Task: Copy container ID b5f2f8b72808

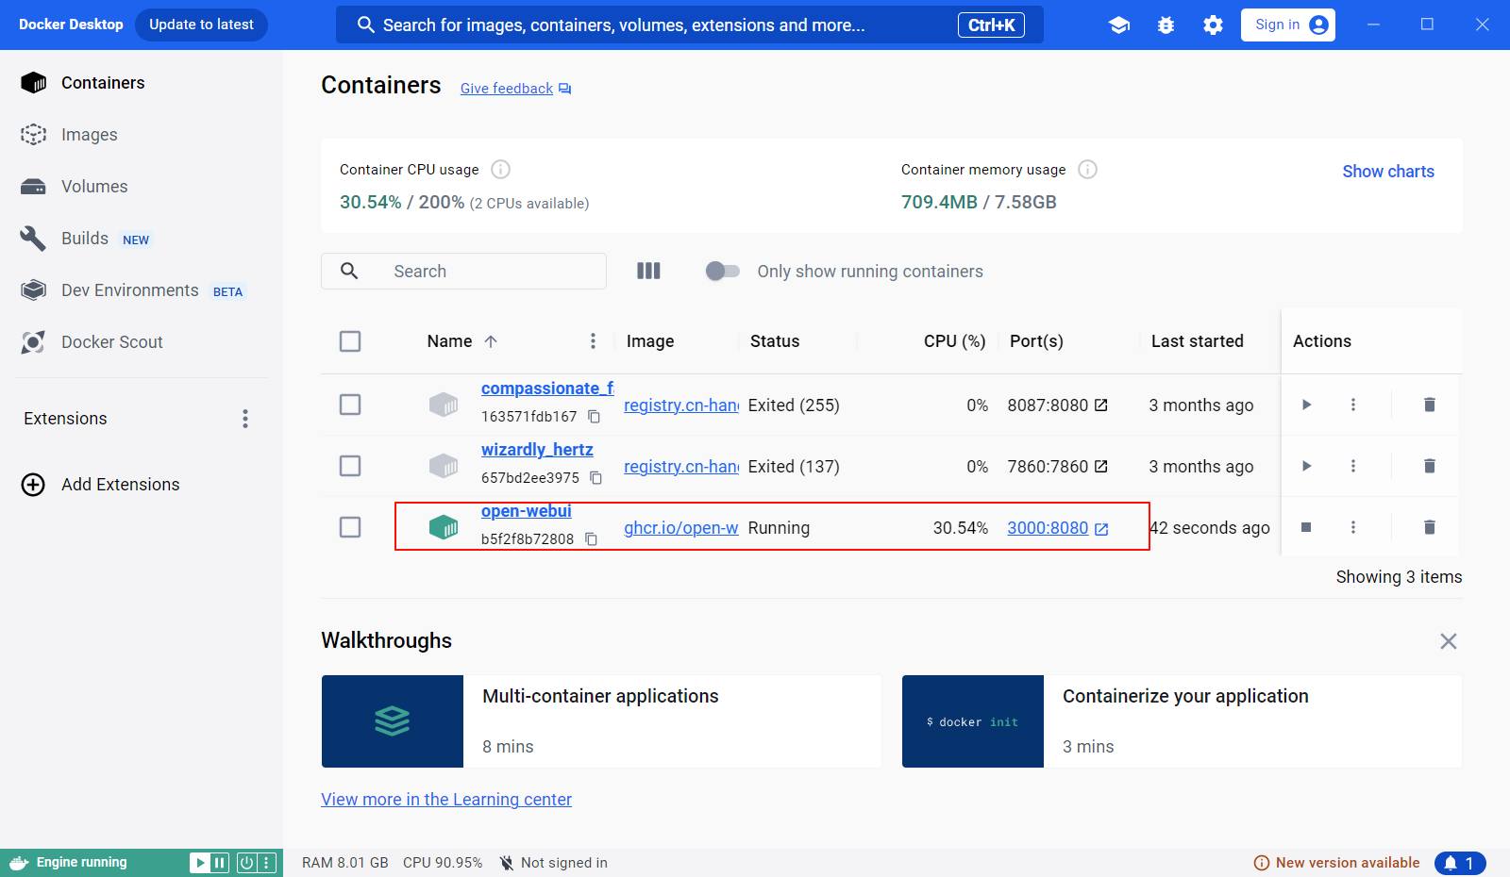Action: pyautogui.click(x=592, y=539)
